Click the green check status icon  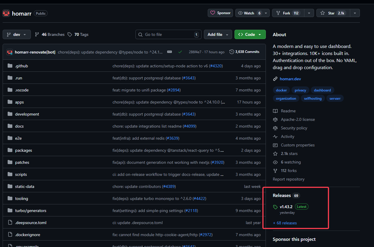tap(180, 52)
